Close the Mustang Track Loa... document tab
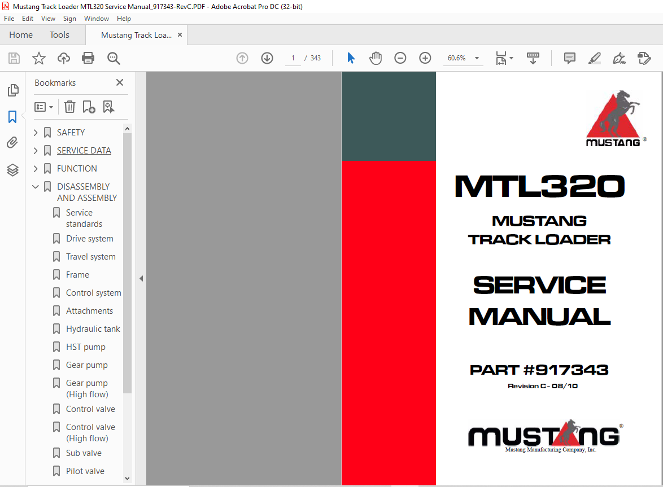The width and height of the screenshot is (663, 487). click(180, 35)
